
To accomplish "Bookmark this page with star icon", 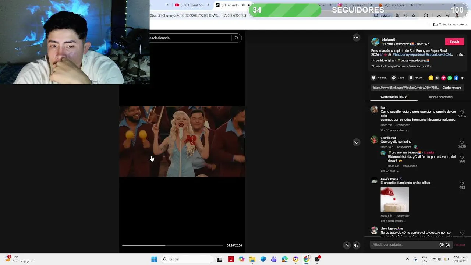I will click(x=414, y=15).
